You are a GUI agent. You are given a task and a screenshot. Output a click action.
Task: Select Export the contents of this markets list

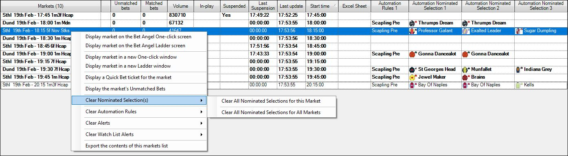[x=126, y=146]
